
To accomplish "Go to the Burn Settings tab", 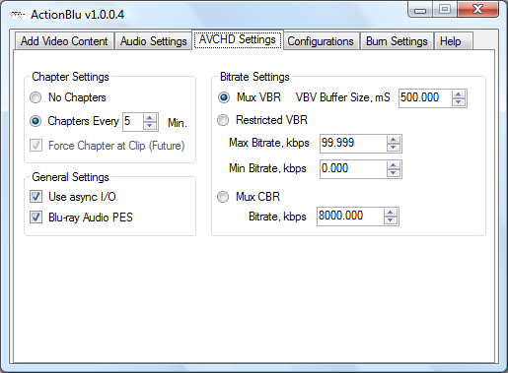I will coord(397,41).
